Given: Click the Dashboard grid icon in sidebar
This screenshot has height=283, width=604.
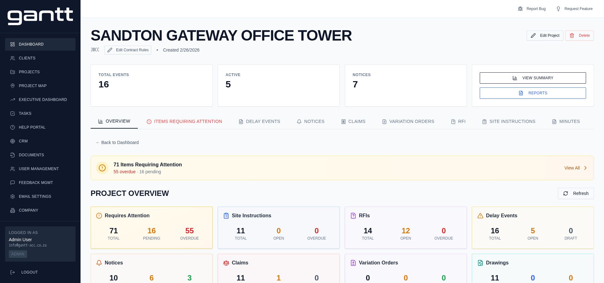Looking at the screenshot, I should (13, 44).
